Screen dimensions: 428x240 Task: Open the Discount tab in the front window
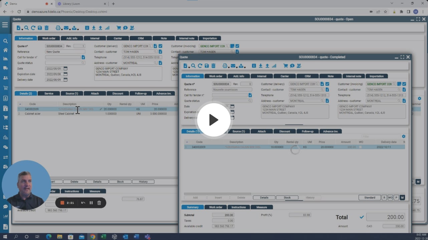[x=285, y=131]
